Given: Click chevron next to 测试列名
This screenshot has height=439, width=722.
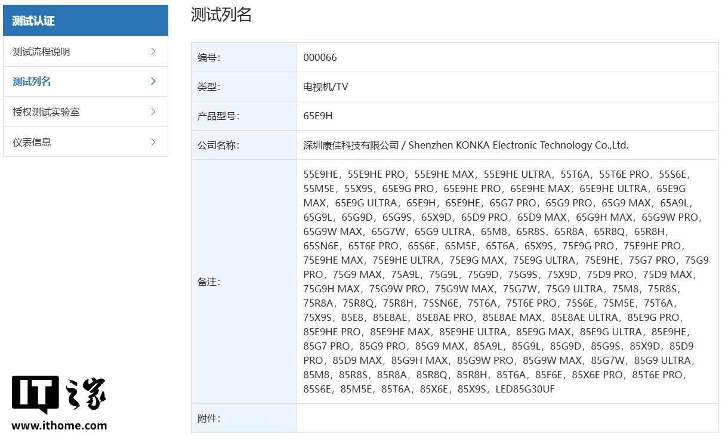Looking at the screenshot, I should pos(153,81).
